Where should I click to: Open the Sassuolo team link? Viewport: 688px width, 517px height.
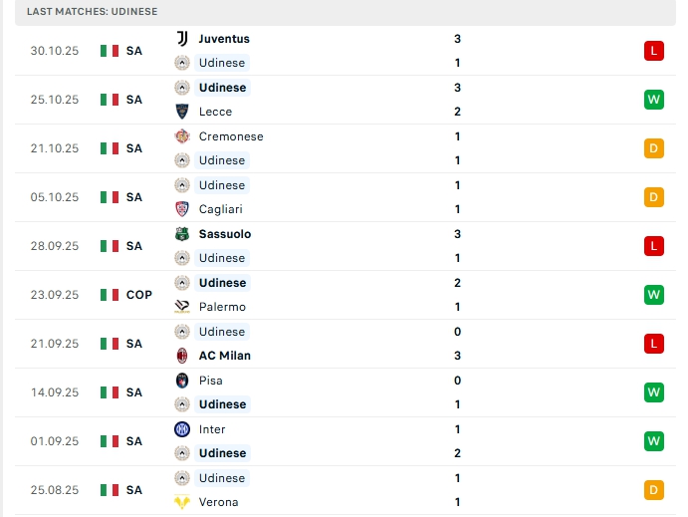225,234
